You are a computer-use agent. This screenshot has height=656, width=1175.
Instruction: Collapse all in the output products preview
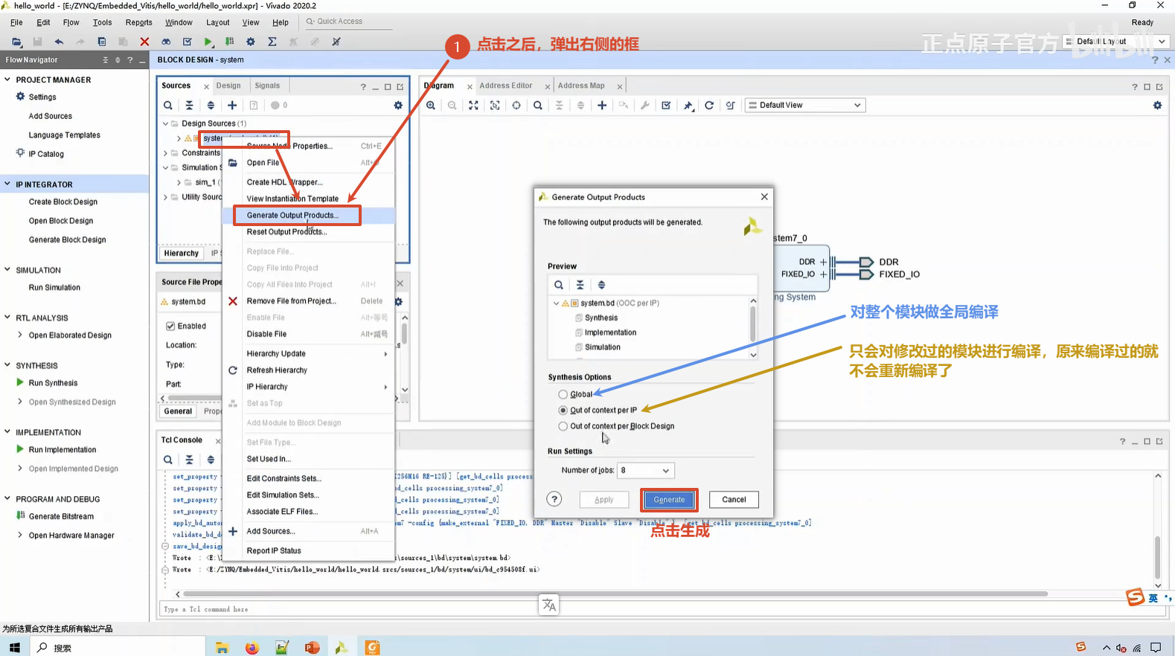580,285
